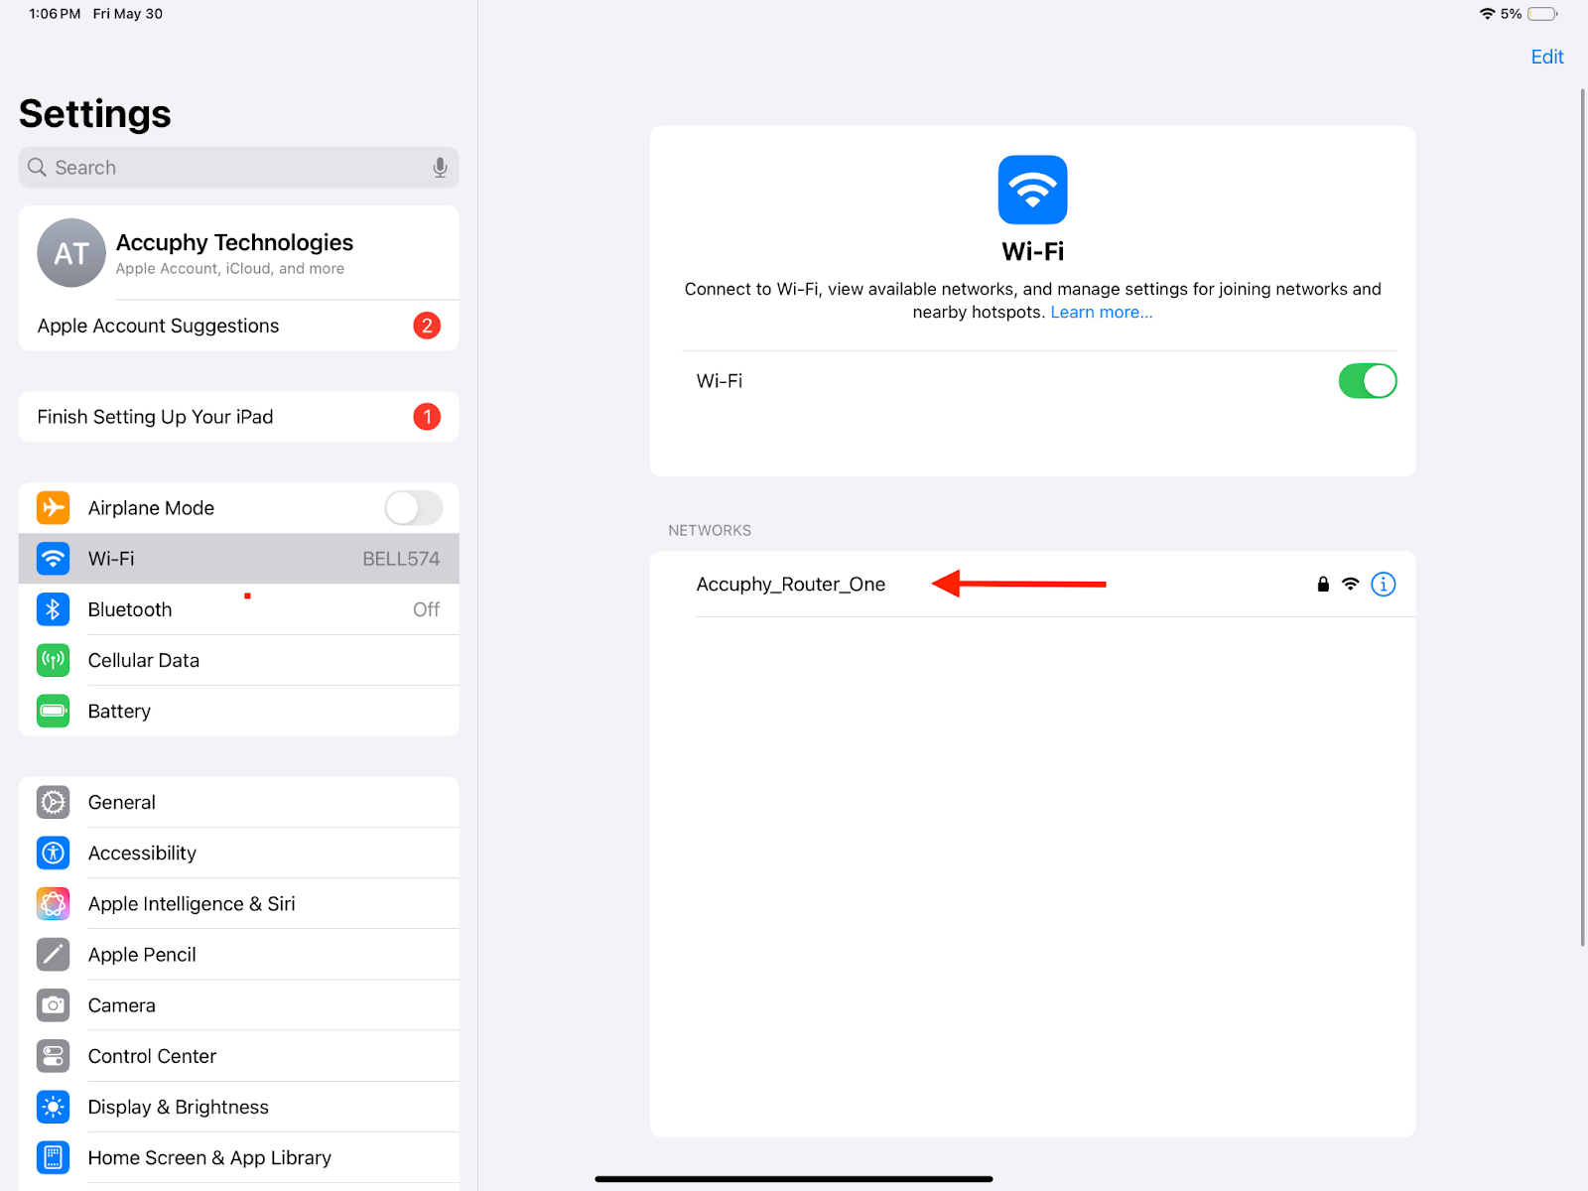The height and width of the screenshot is (1191, 1588).
Task: Open Home Screen & App Library settings
Action: pos(238,1157)
